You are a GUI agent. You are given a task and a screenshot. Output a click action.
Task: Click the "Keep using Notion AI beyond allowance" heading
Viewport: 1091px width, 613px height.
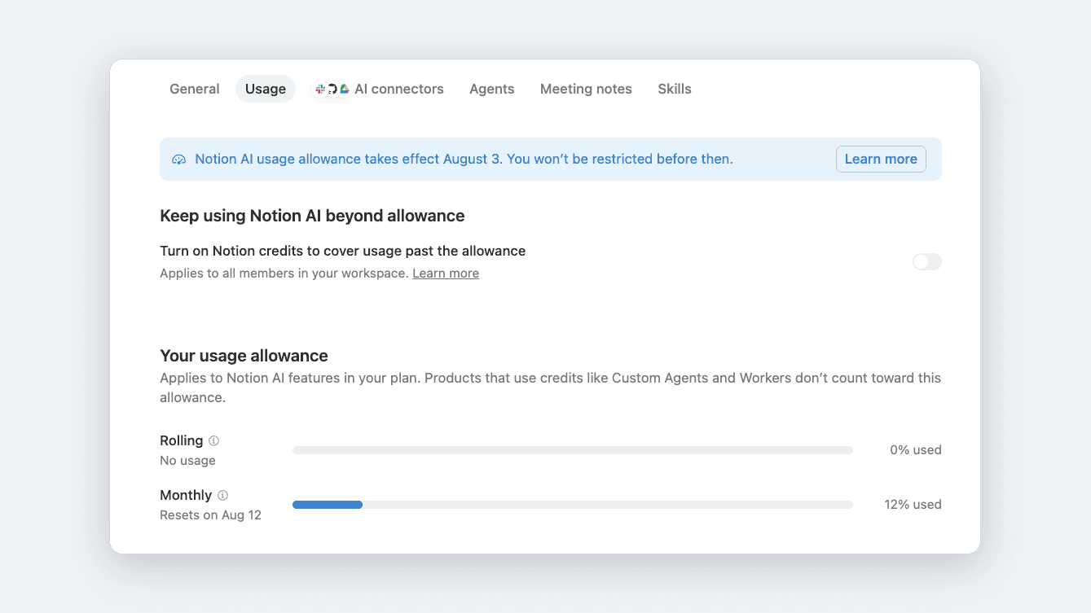pos(312,216)
